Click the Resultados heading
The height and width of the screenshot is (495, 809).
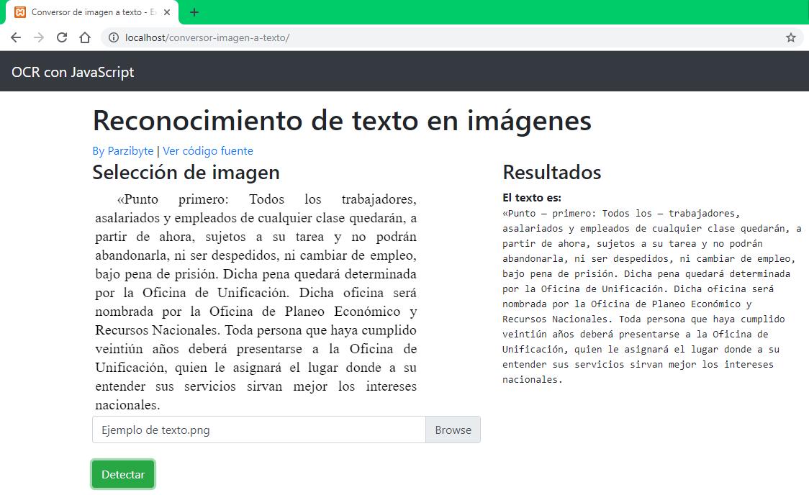click(552, 172)
